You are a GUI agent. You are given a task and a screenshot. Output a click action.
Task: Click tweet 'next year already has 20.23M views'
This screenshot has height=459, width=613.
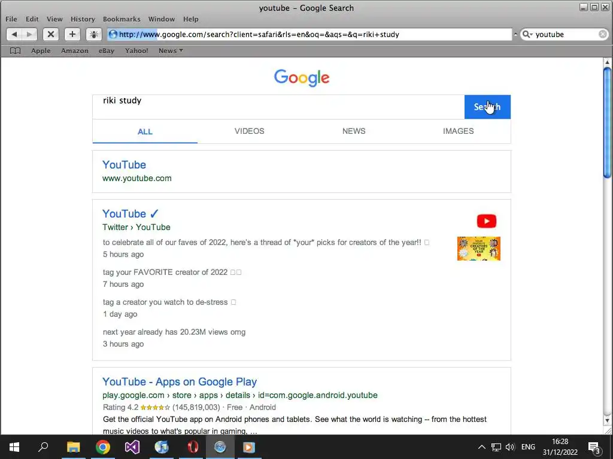tap(174, 332)
